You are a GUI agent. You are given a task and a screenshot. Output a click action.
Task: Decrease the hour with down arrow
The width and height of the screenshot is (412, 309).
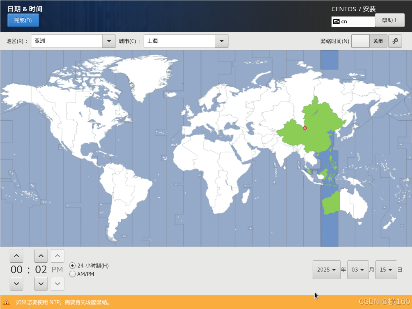click(16, 284)
